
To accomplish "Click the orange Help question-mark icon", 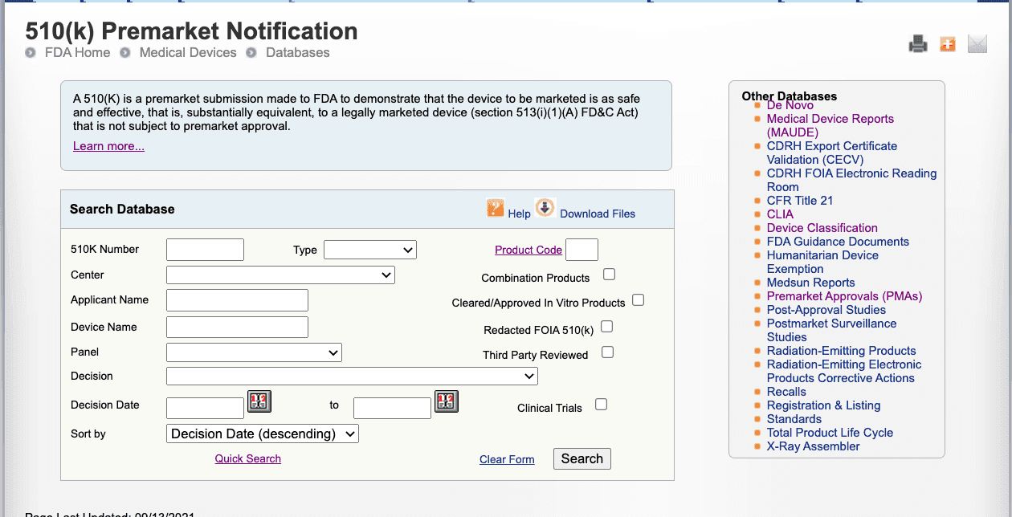I will coord(496,209).
